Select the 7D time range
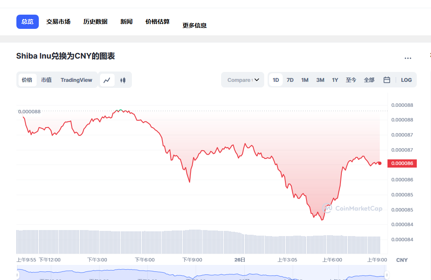 [x=290, y=80]
